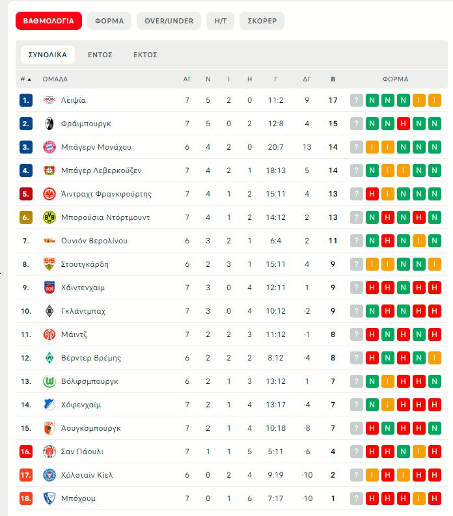453x516 pixels.
Task: Click the Eintracht Frankfurt eagle logo
Action: 49,194
